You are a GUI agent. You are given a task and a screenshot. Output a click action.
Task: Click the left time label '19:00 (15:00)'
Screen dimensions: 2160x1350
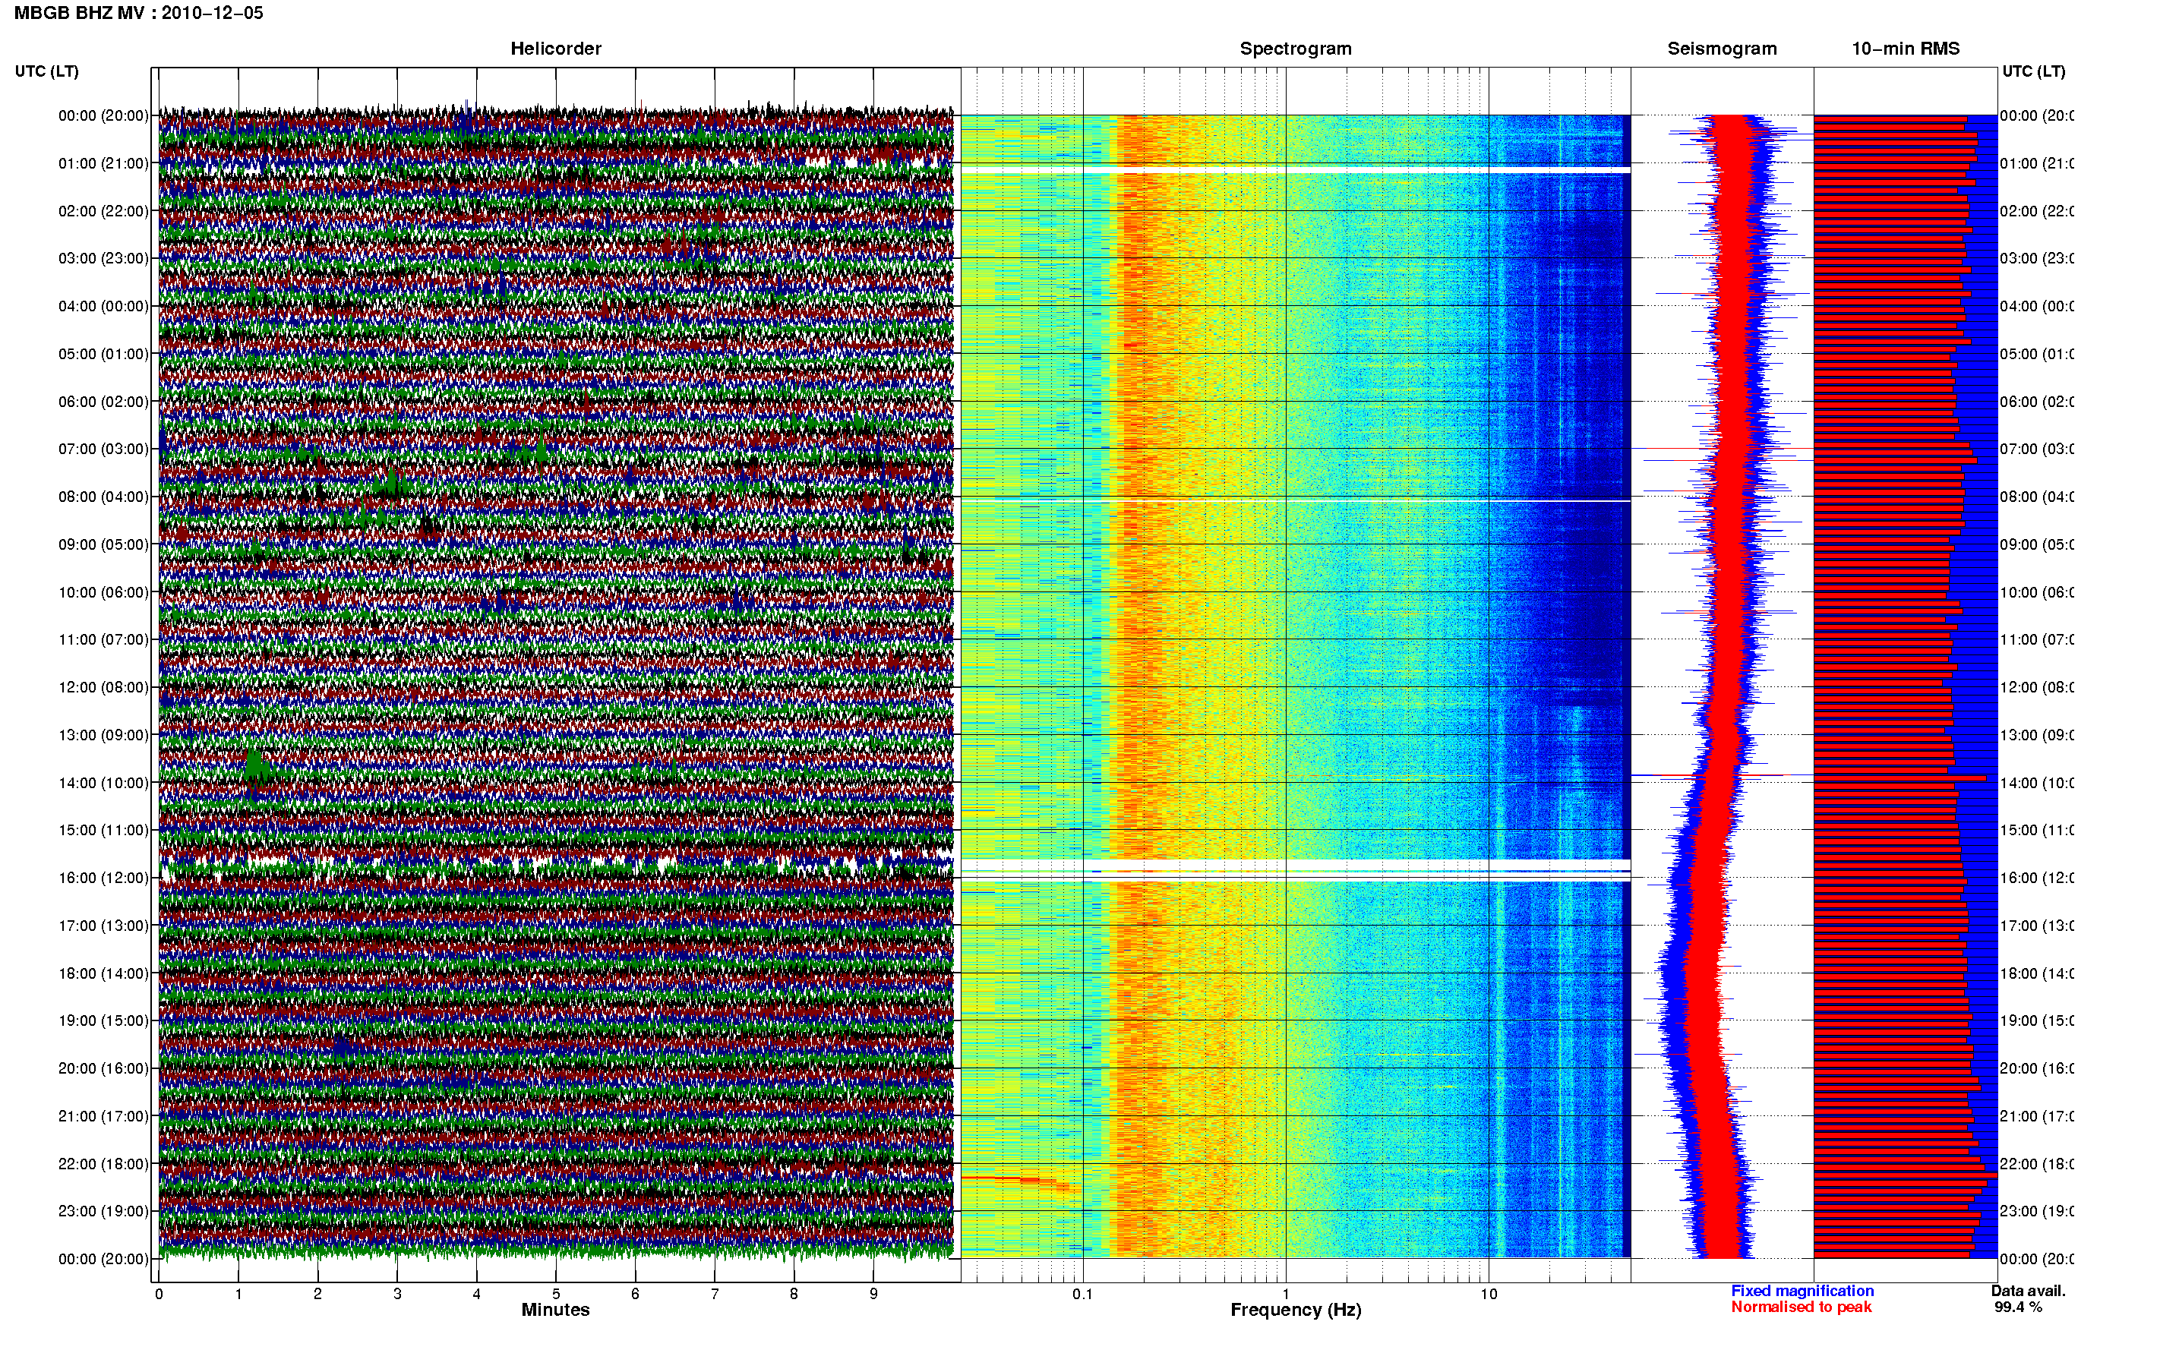[x=103, y=1020]
